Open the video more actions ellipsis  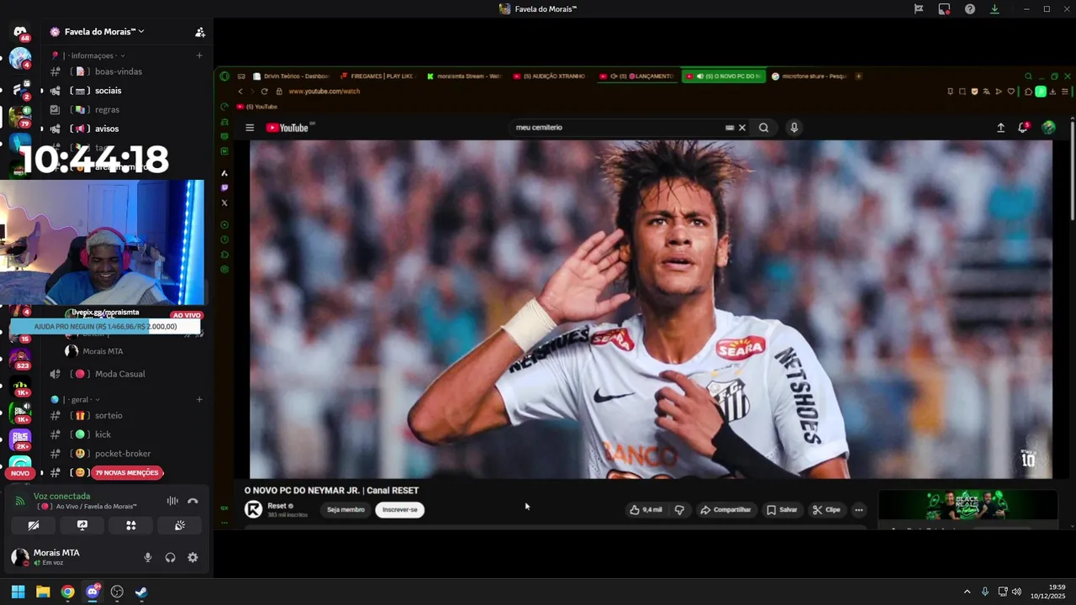(858, 510)
